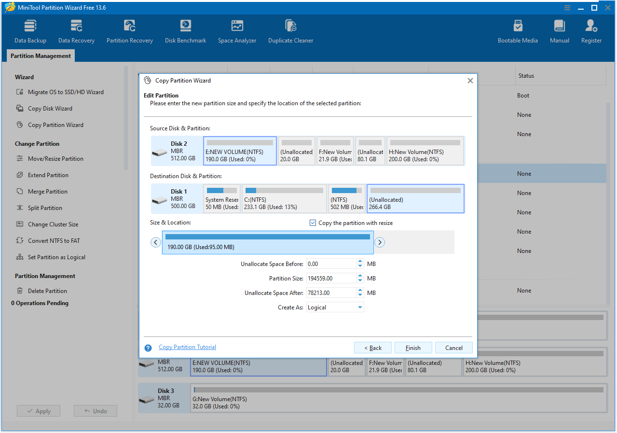Switch to Partition Management tab
Screen dimensions: 617x433
[41, 56]
